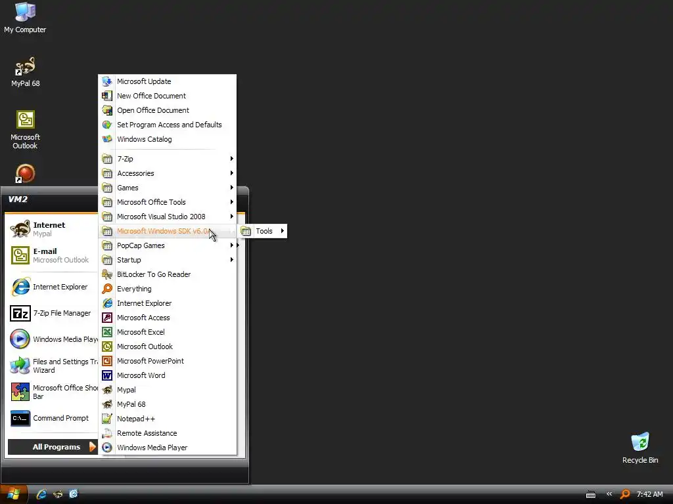Expand the Startup folder
673x504 pixels.
pos(168,260)
